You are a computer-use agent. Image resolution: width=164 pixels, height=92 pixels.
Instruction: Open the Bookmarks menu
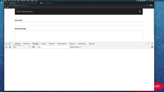click(x=23, y=1)
